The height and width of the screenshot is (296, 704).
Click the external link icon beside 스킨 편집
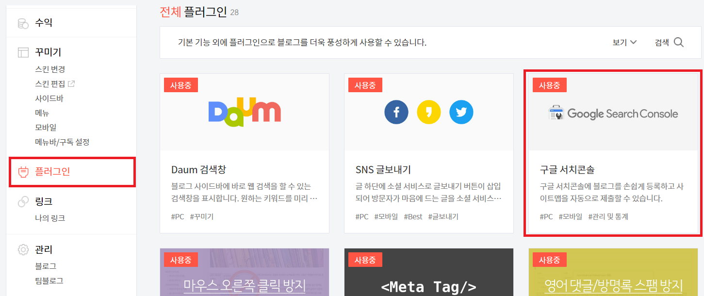[71, 84]
